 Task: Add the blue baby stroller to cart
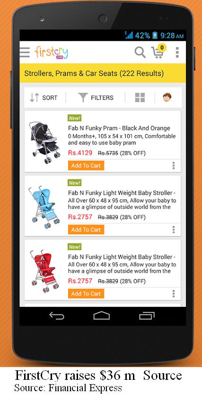(x=86, y=230)
